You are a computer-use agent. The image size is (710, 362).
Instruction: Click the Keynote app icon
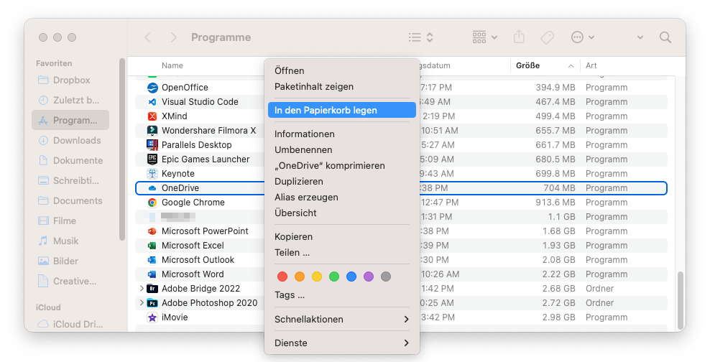coord(152,174)
